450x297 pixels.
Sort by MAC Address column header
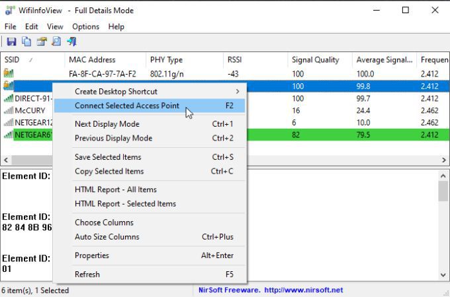105,60
